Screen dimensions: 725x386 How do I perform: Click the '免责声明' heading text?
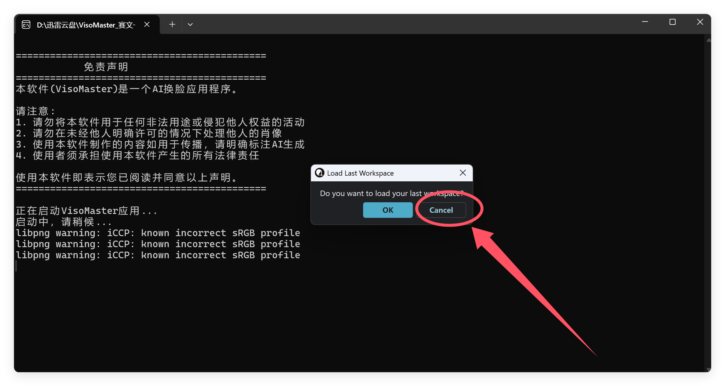(106, 67)
